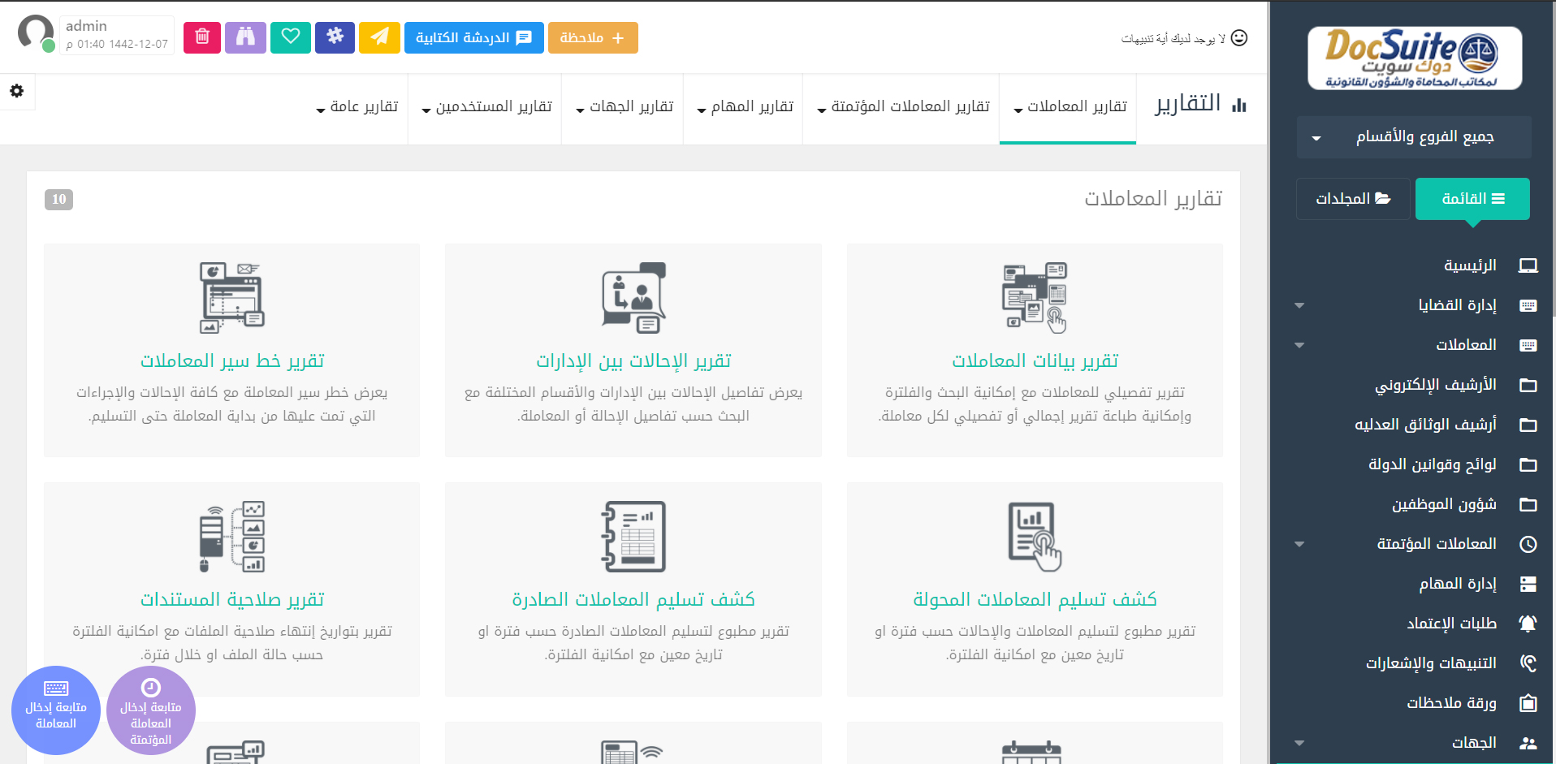
Task: Click the smiley notifications icon
Action: [x=1239, y=38]
